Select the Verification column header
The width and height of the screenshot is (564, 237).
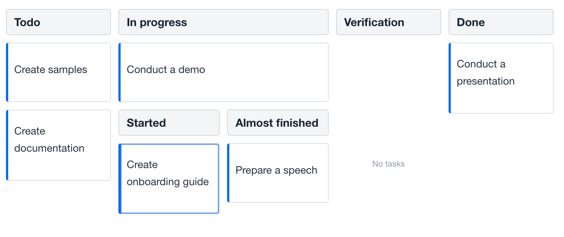pos(388,22)
